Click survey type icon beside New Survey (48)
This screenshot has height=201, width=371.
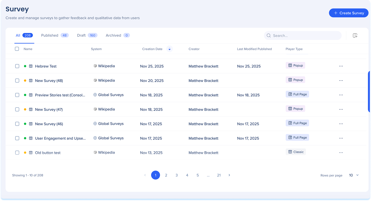[x=31, y=81]
